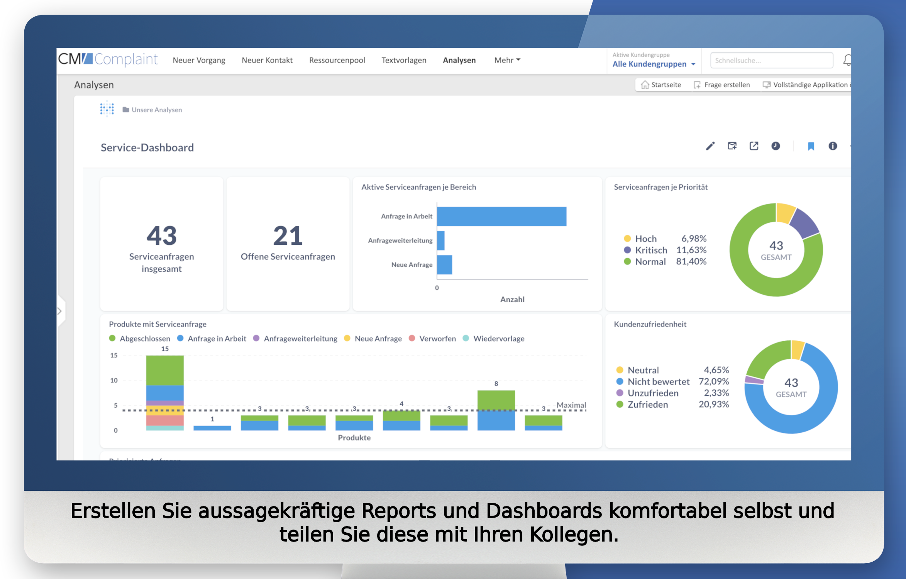Click the Schnellsuche search field

tap(771, 61)
